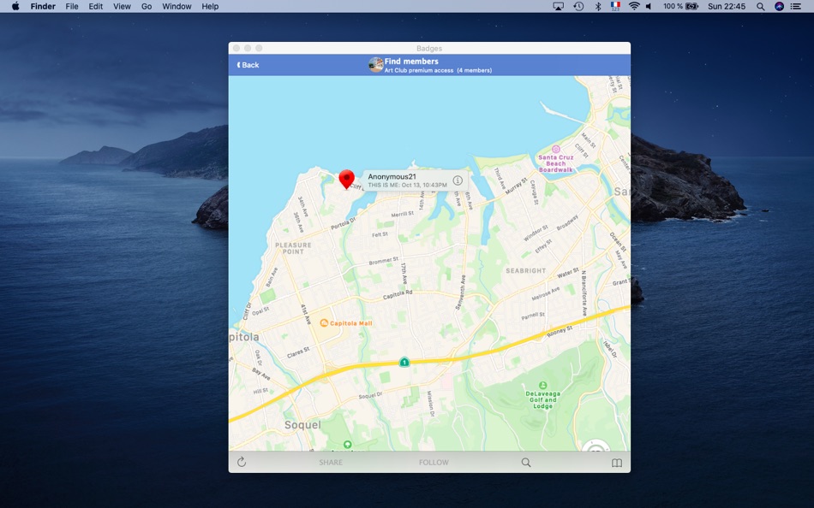Click the AirPlay icon in menu bar

pyautogui.click(x=559, y=6)
